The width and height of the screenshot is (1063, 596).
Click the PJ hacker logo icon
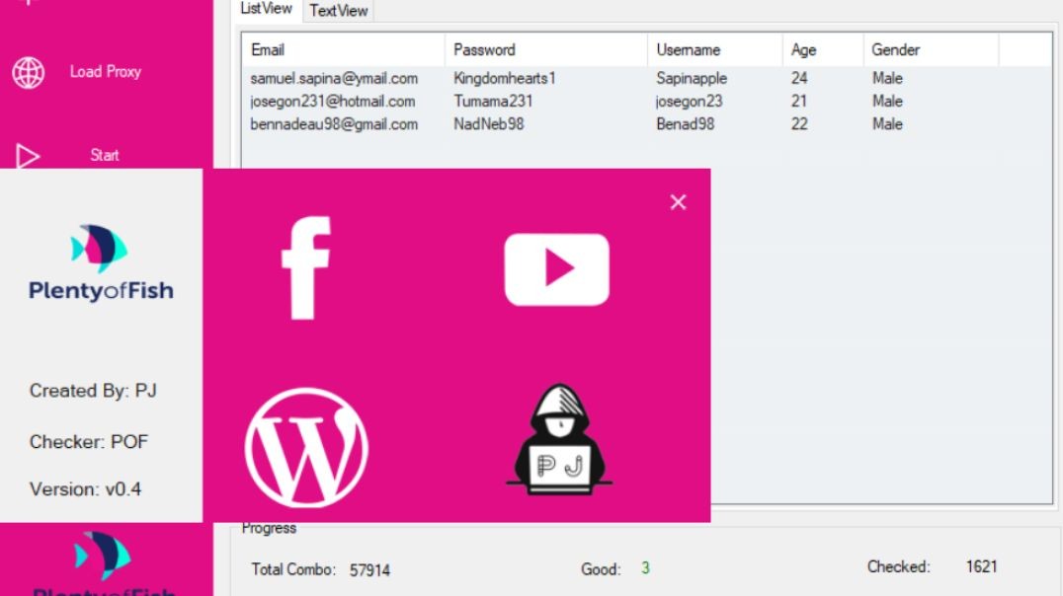[x=559, y=439]
